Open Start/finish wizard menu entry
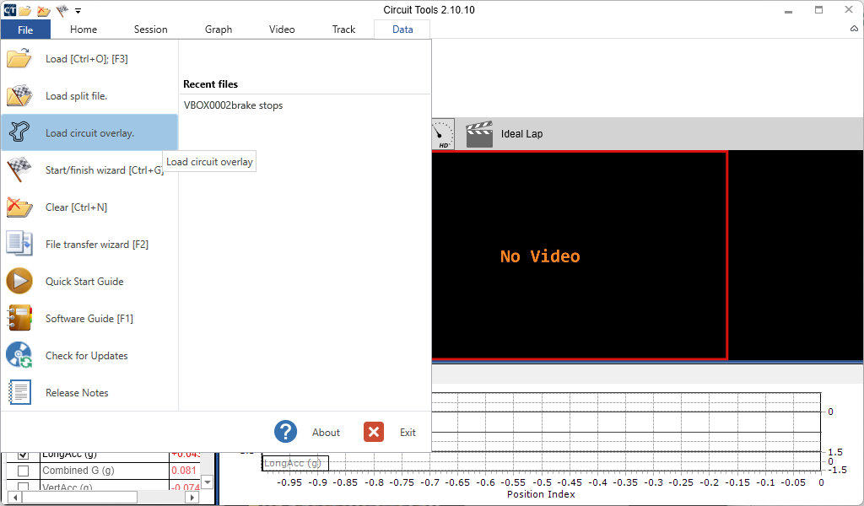This screenshot has width=864, height=506. (x=89, y=170)
